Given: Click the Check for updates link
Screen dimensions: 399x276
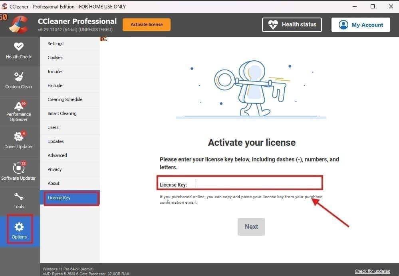Looking at the screenshot, I should [372, 271].
